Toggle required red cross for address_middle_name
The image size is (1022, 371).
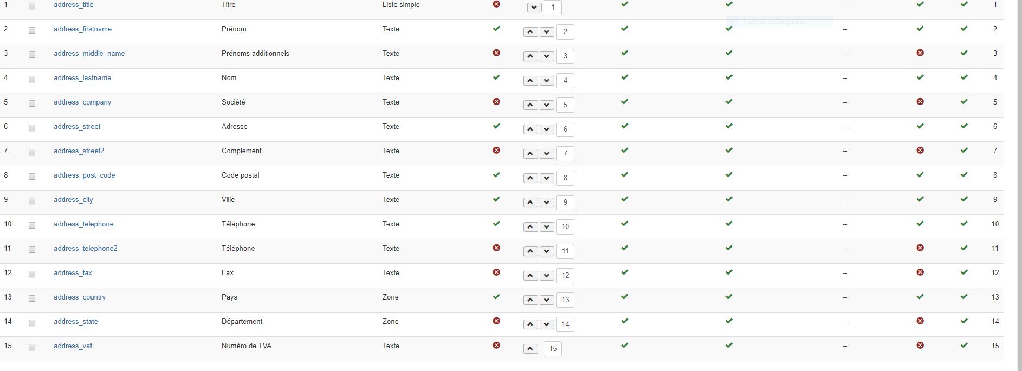click(x=496, y=53)
